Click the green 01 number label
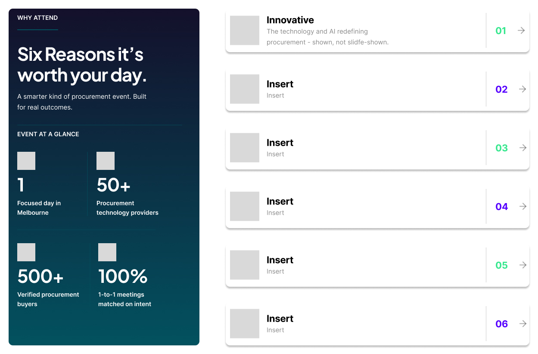 pos(501,31)
